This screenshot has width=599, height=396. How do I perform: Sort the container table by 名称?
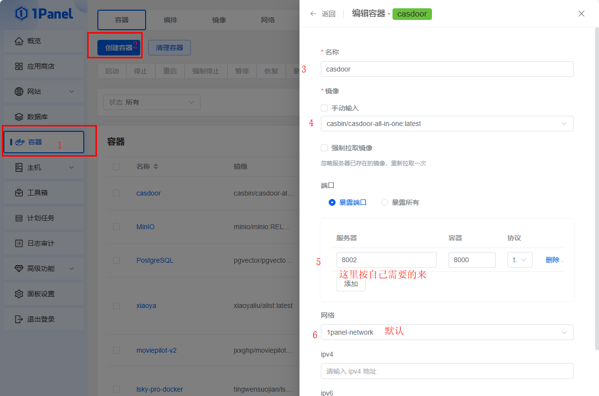tap(156, 166)
